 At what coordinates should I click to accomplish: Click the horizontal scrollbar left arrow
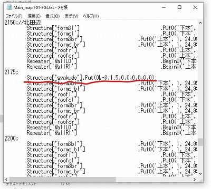pyautogui.click(x=6, y=180)
